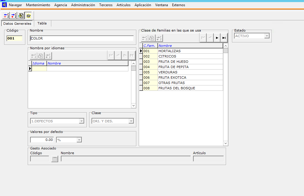This screenshot has width=304, height=196.
Task: Switch to the Tabla tab
Action: [x=42, y=23]
